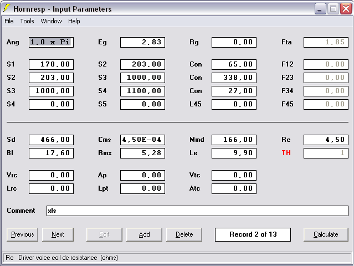
Task: Close the Hornresp window
Action: (x=346, y=9)
